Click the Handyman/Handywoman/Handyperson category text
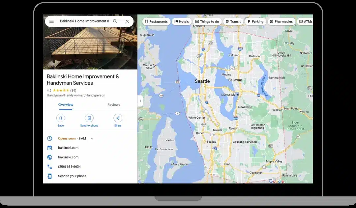 coord(76,95)
